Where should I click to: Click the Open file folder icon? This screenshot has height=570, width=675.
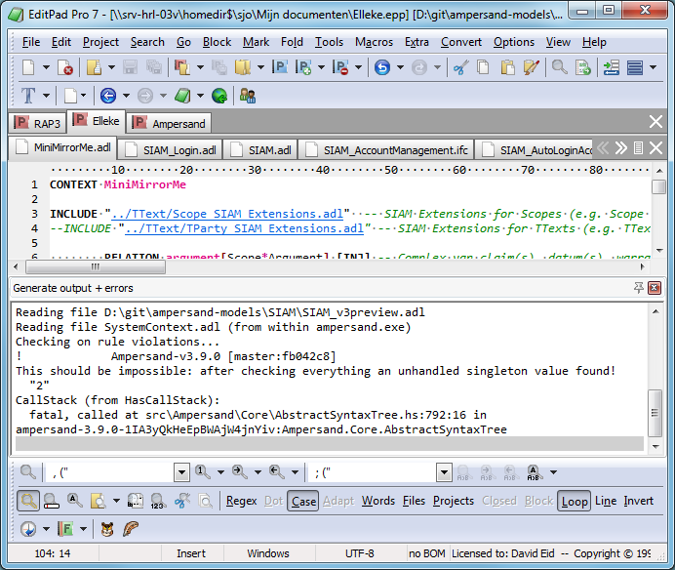[94, 67]
